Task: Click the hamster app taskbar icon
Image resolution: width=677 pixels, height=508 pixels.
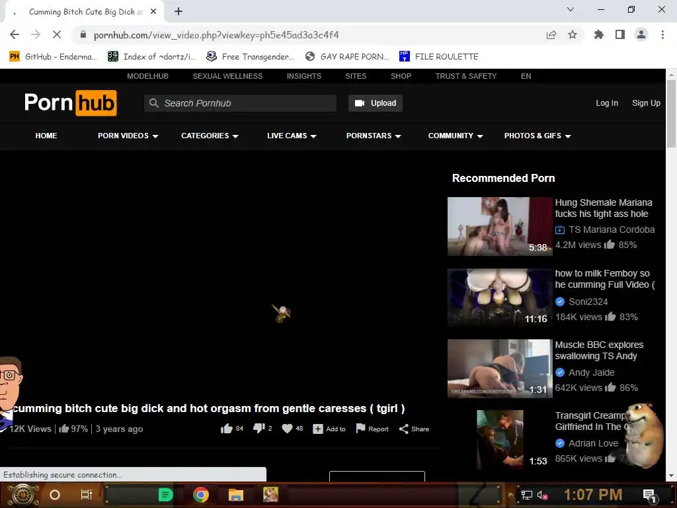Action: (x=270, y=495)
